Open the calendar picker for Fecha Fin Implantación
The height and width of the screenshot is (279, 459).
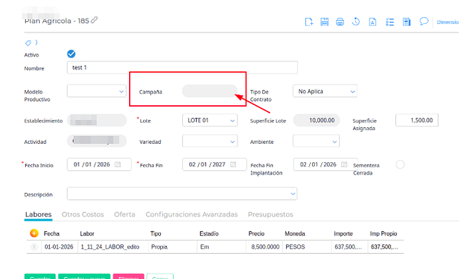click(345, 164)
